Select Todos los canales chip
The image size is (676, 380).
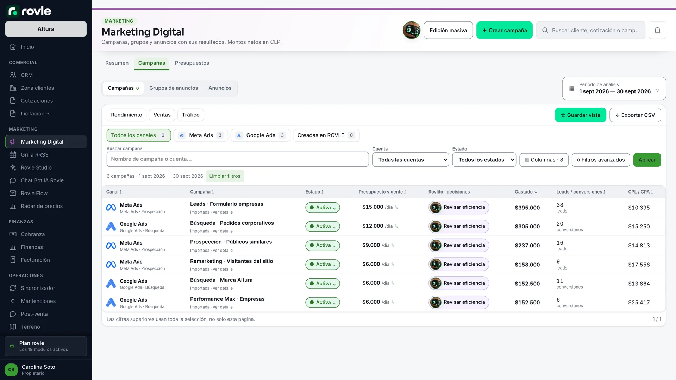pos(139,135)
